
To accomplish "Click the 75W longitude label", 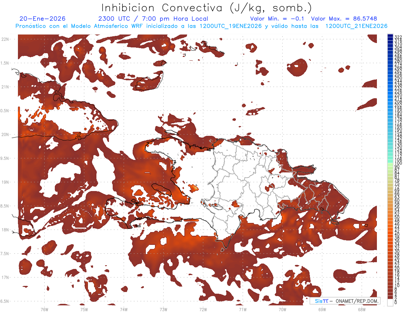I will 84,309.
